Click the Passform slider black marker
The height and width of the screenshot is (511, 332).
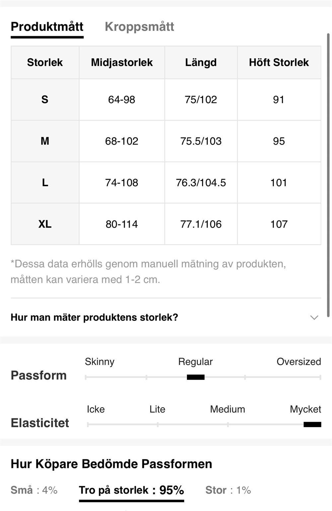[x=196, y=377]
